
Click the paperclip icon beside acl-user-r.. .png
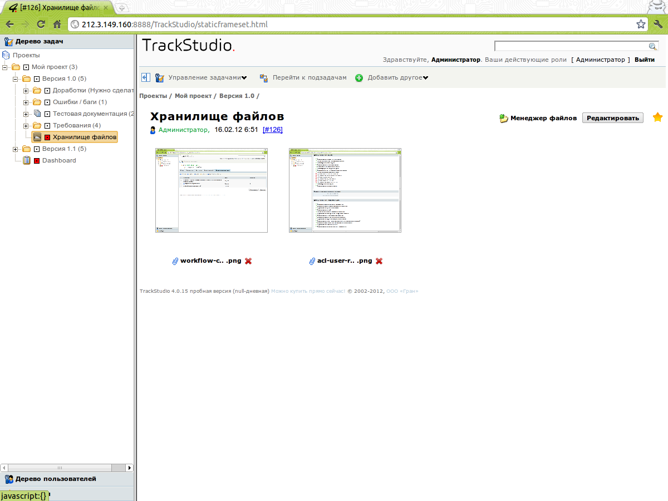click(312, 261)
